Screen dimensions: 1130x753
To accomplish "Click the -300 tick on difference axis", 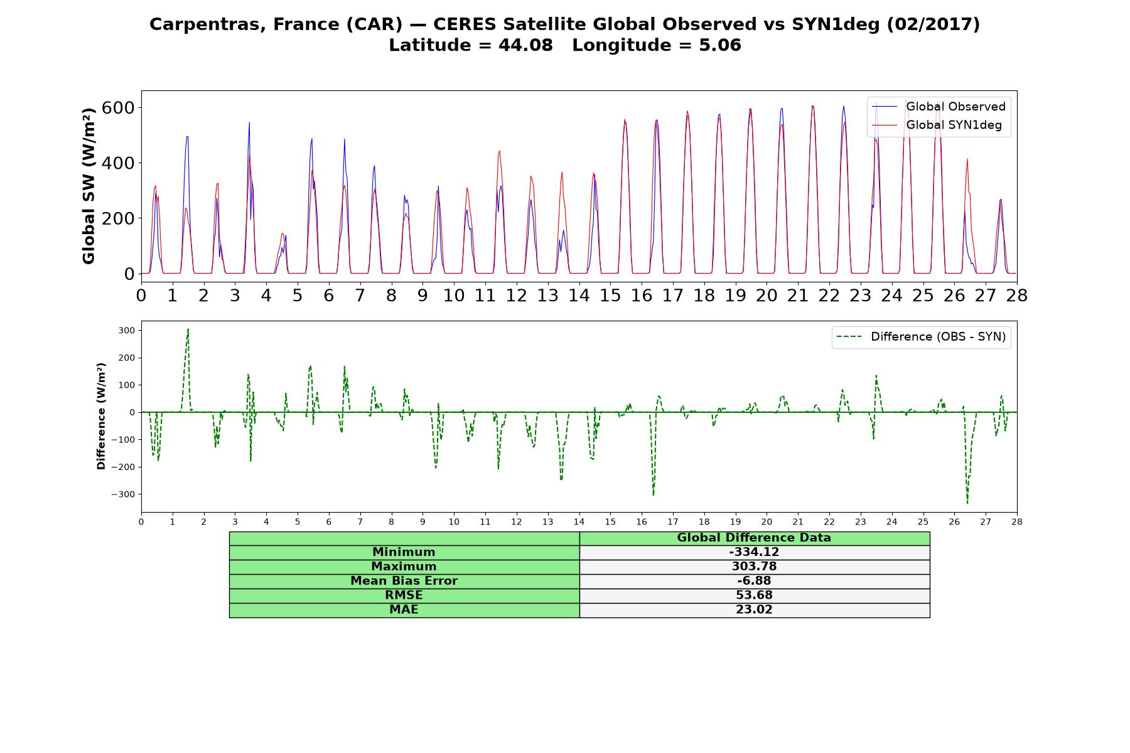I will point(123,494).
